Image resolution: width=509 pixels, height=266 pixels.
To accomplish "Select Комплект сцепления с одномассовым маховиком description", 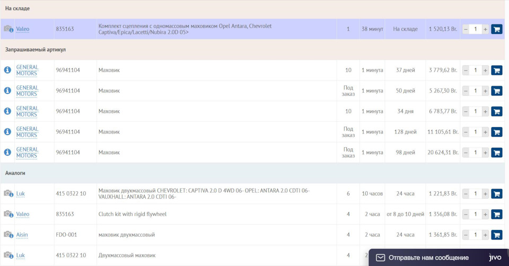I will click(x=185, y=29).
